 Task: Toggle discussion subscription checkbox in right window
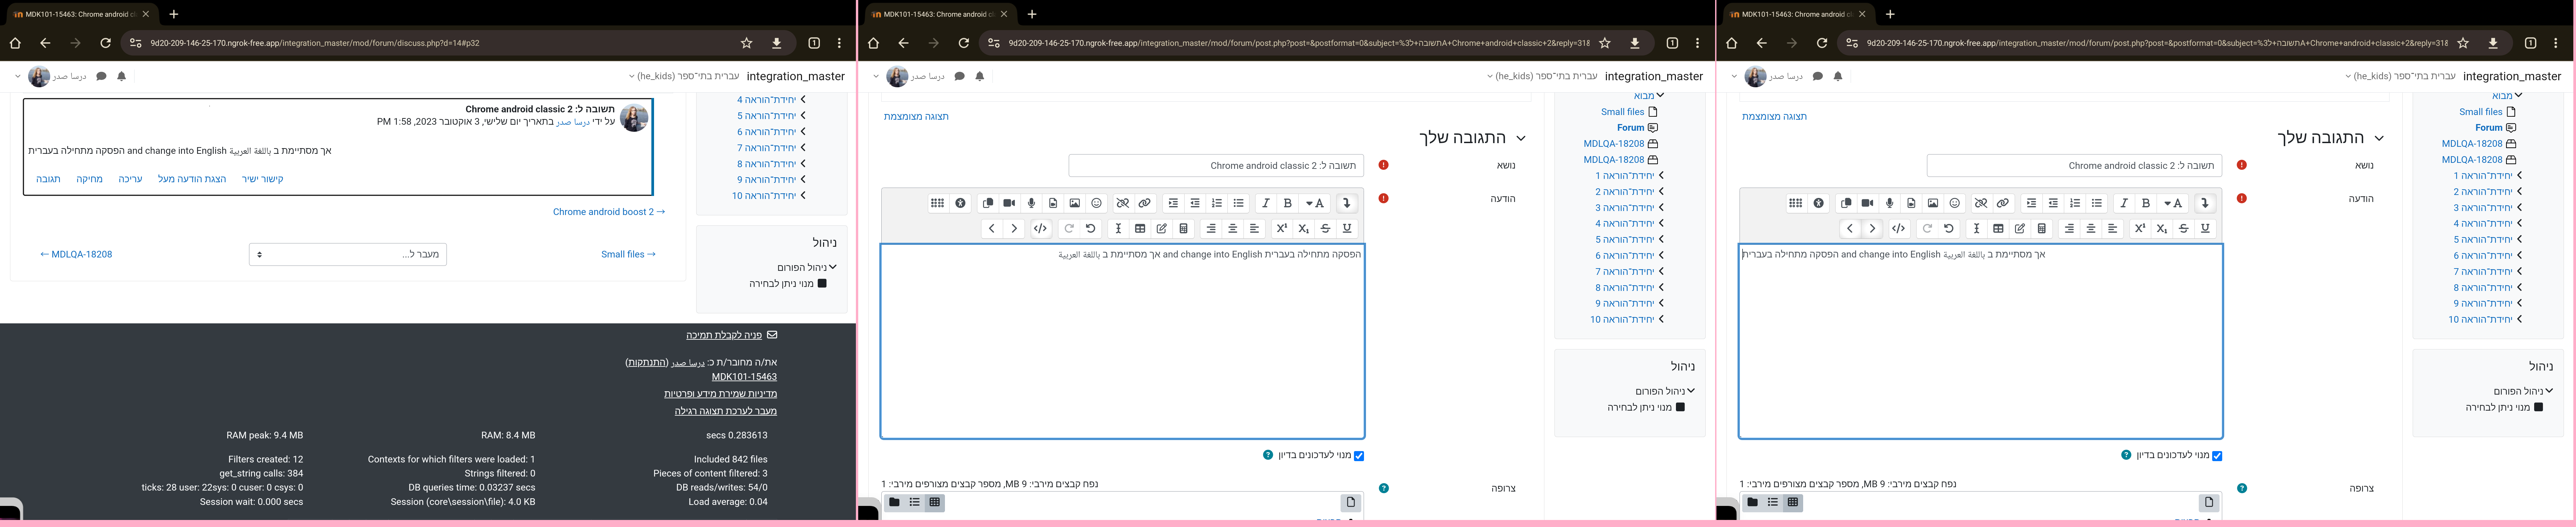[x=2217, y=456]
